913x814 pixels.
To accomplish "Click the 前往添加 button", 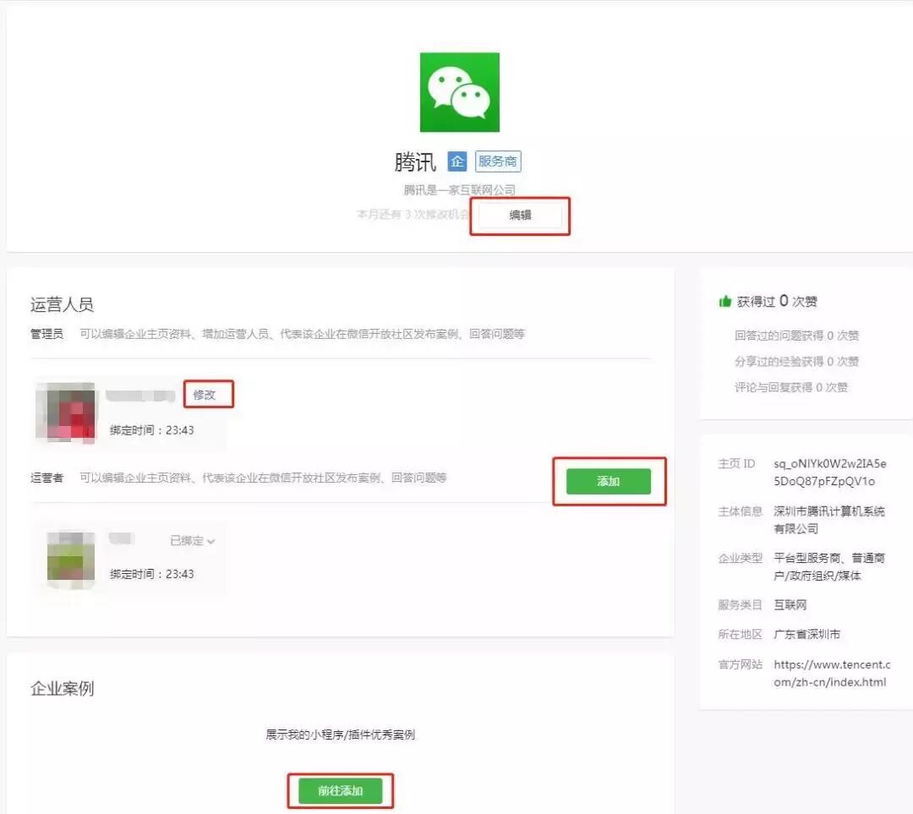I will coord(341,790).
